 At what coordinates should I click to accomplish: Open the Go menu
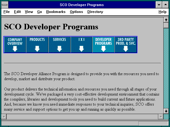[x=40, y=12]
